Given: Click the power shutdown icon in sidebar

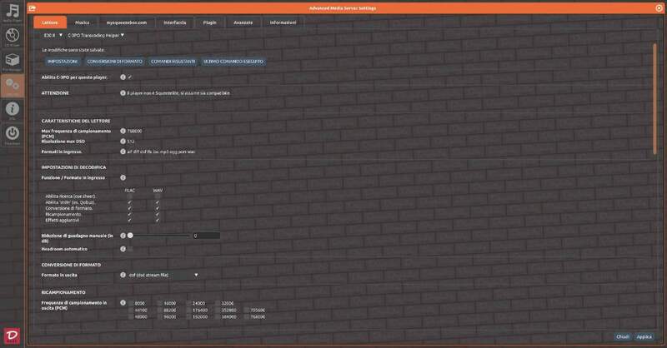Looking at the screenshot, I should (x=13, y=133).
